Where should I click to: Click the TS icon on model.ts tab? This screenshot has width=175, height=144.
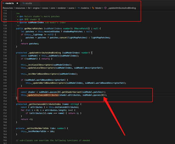click(x=3, y=3)
